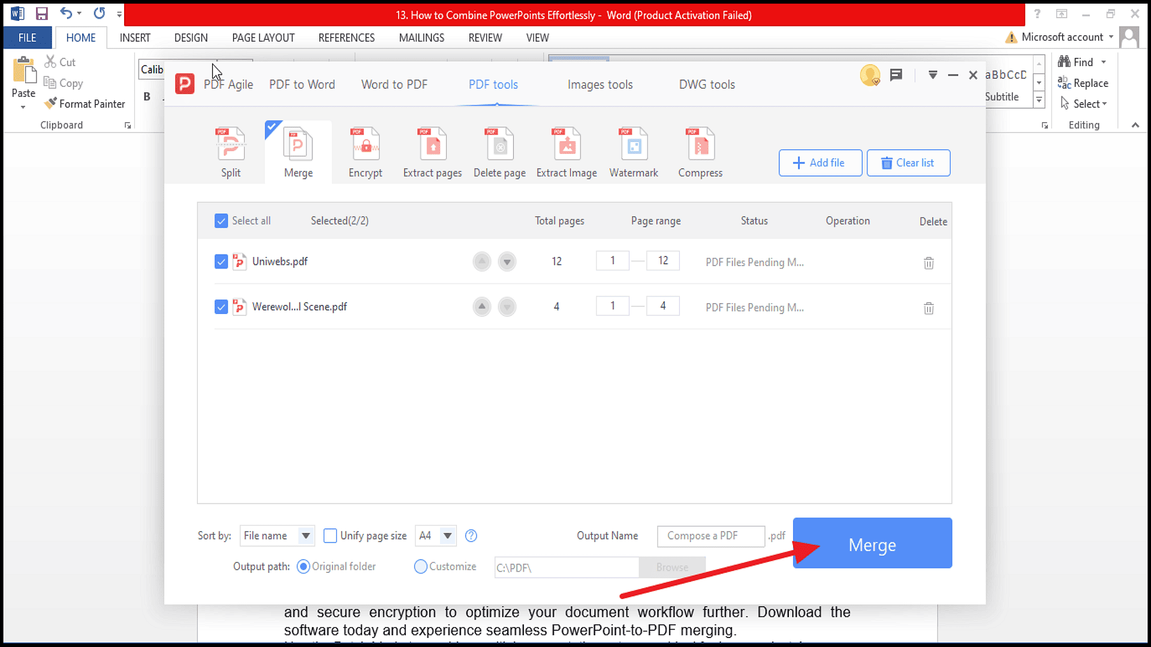Expand Paste options arrow in Word
The height and width of the screenshot is (647, 1151).
coord(23,107)
